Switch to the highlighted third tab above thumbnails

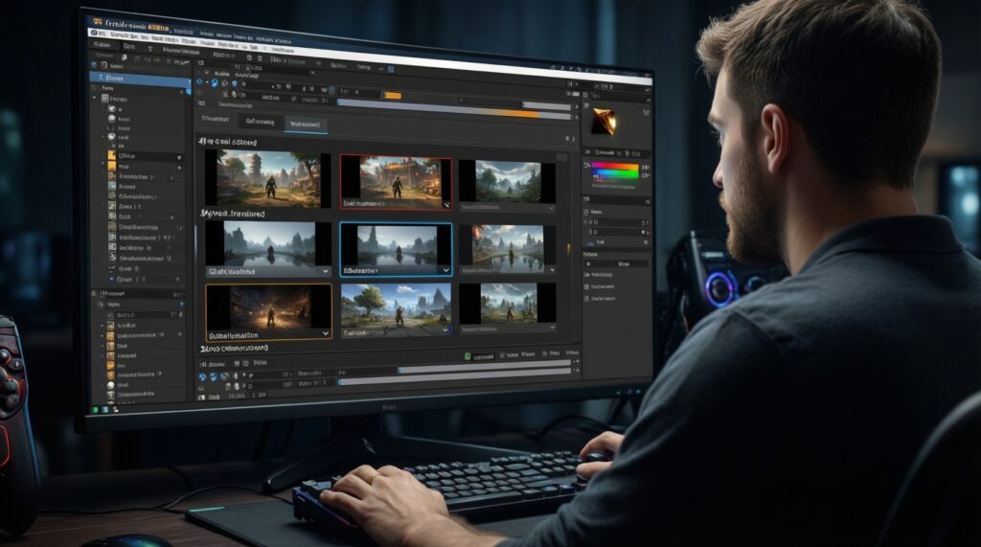[x=307, y=125]
